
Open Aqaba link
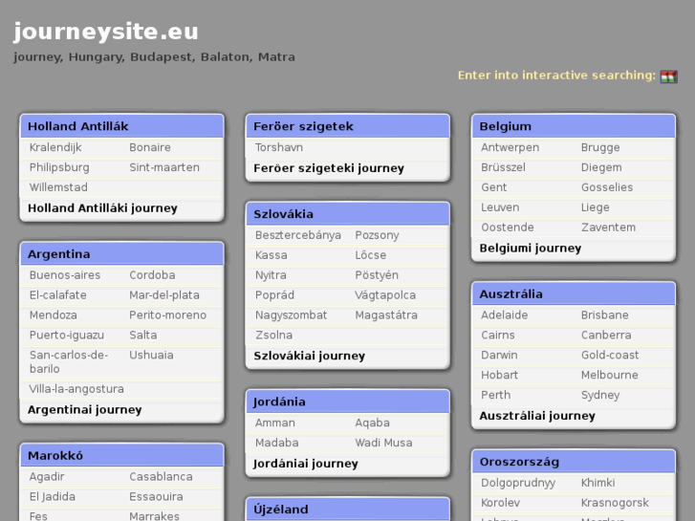(372, 423)
